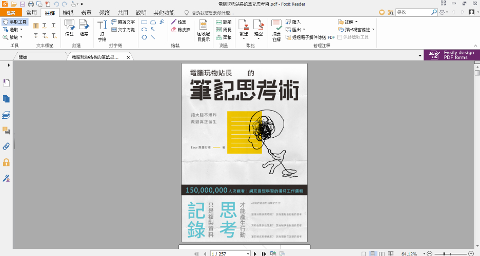Expand the Popup Notes (彈出視窗備註) dropdown
This screenshot has width=480, height=256.
tap(373, 30)
